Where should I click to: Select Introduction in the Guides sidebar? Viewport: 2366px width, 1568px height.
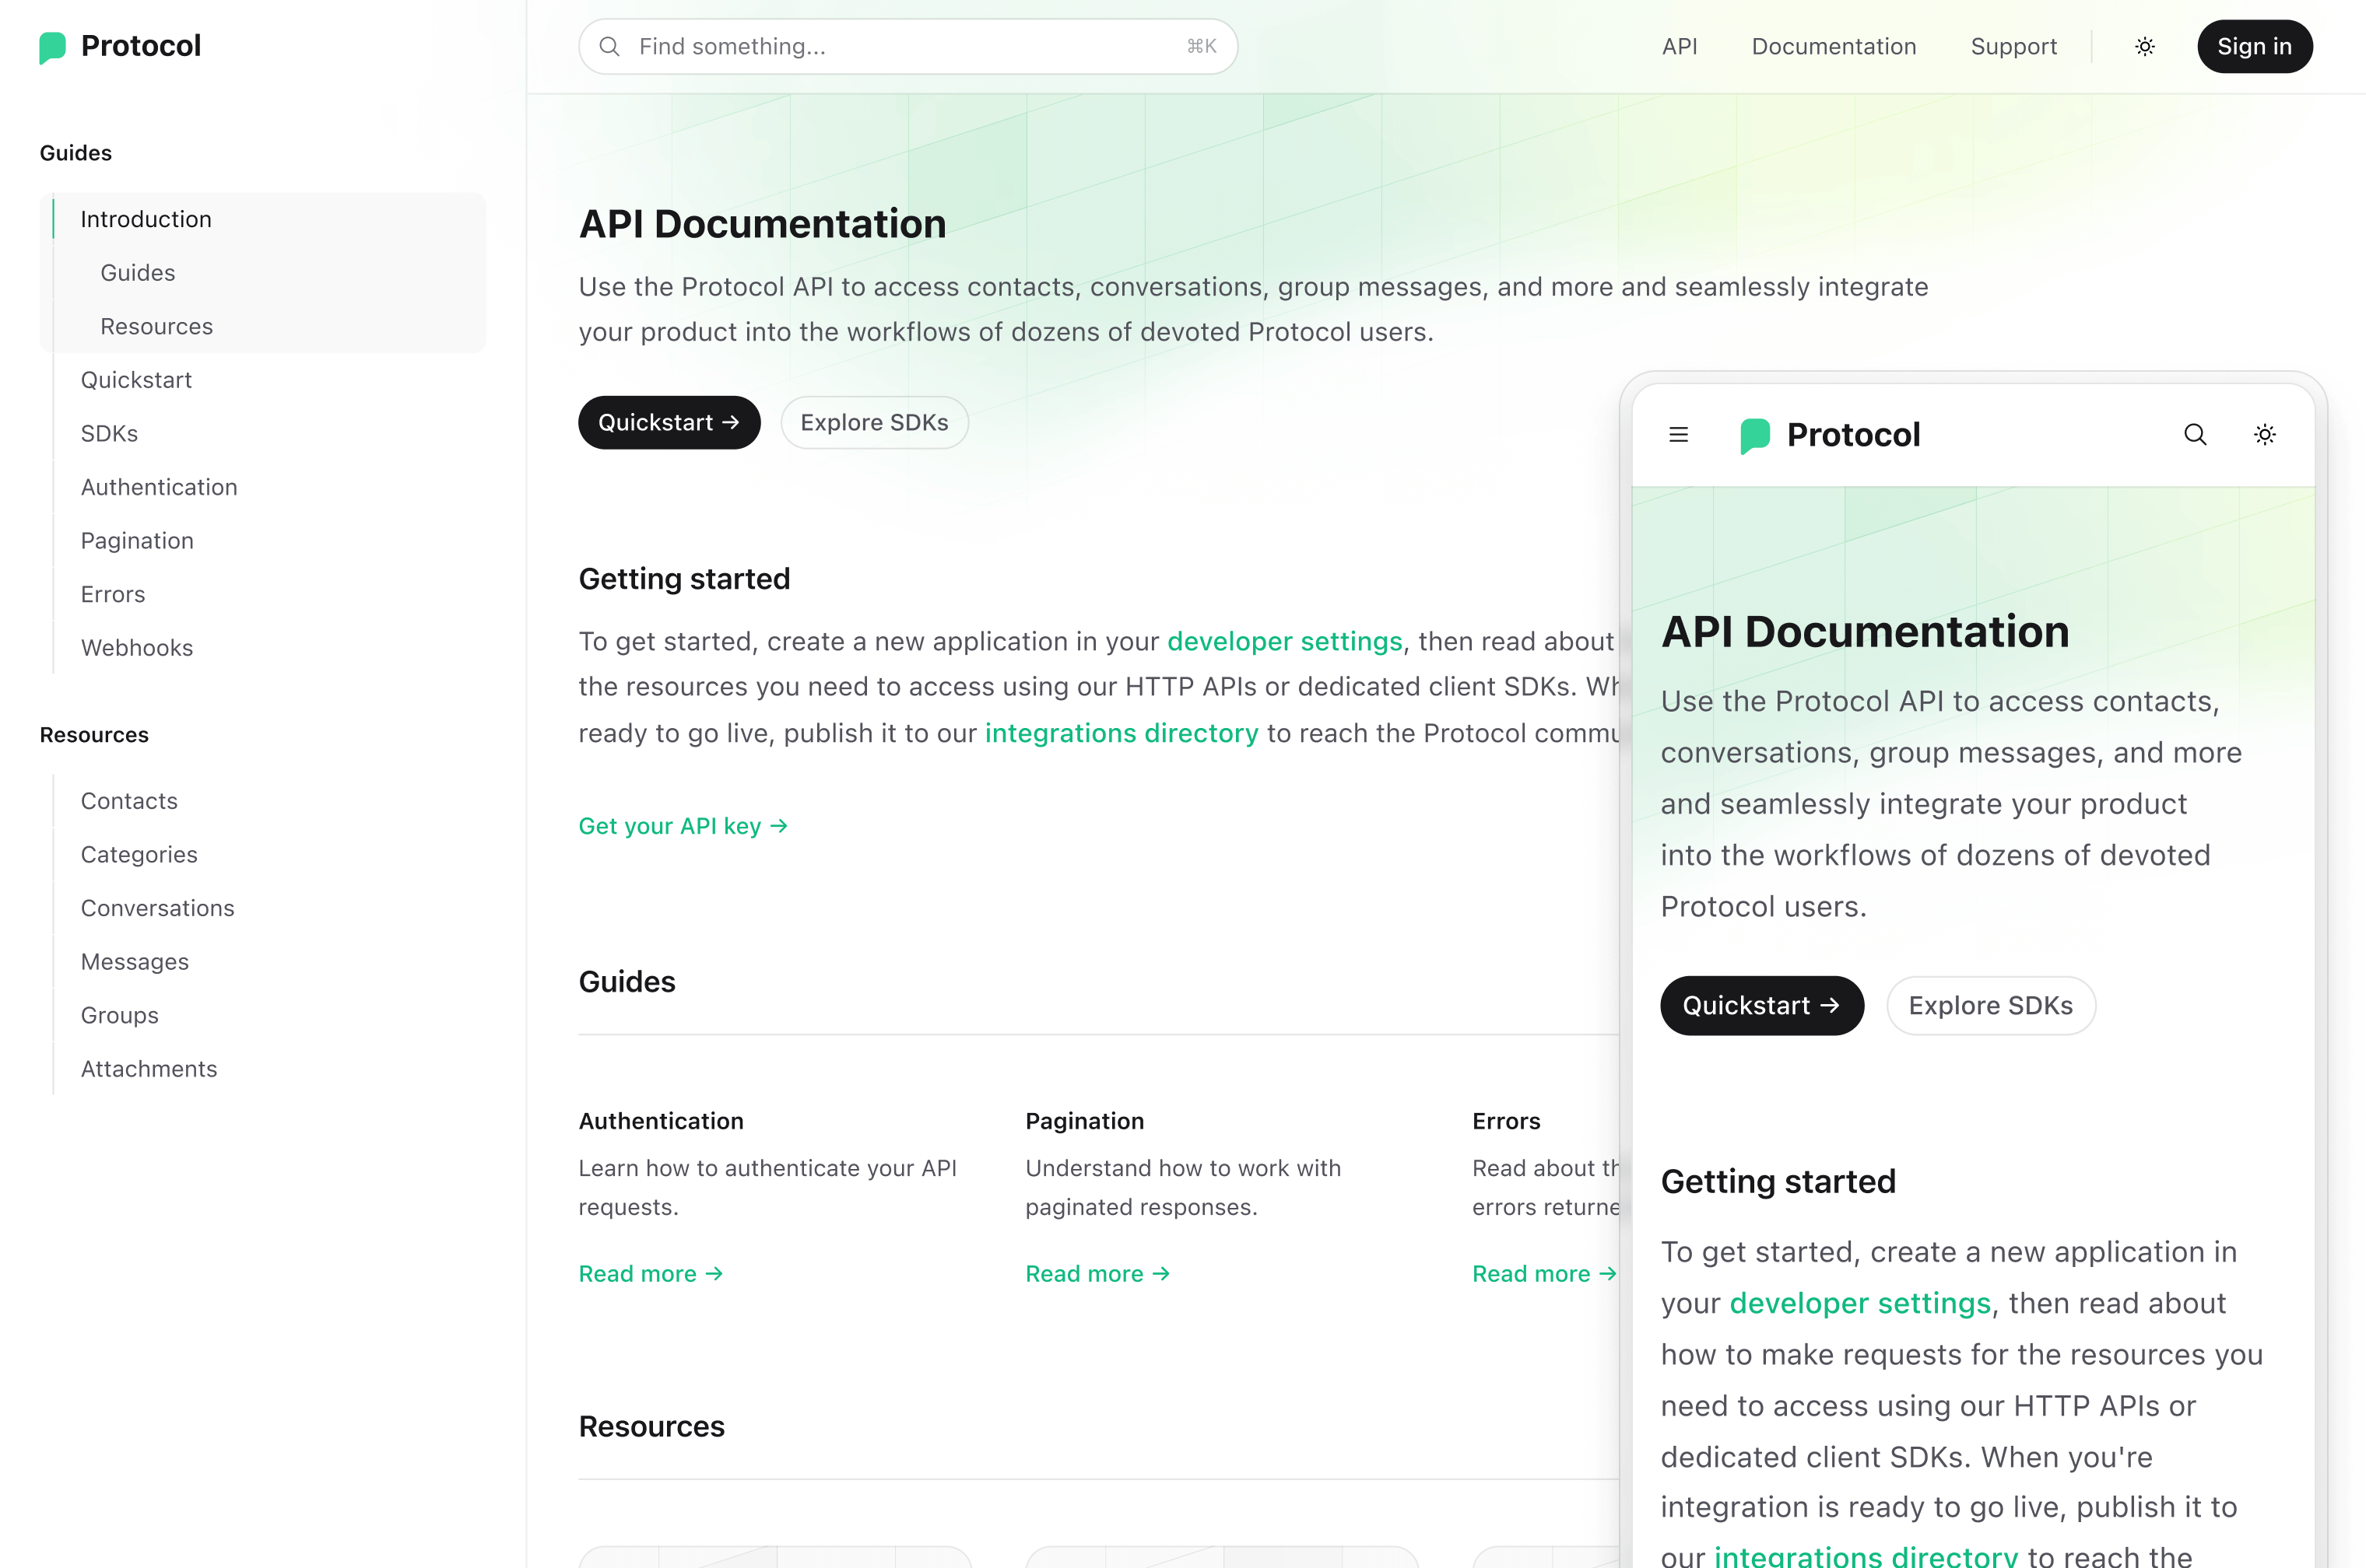(x=146, y=219)
